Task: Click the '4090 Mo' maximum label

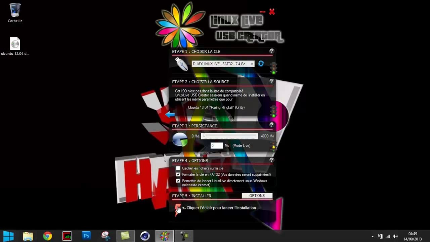Action: pos(267,136)
